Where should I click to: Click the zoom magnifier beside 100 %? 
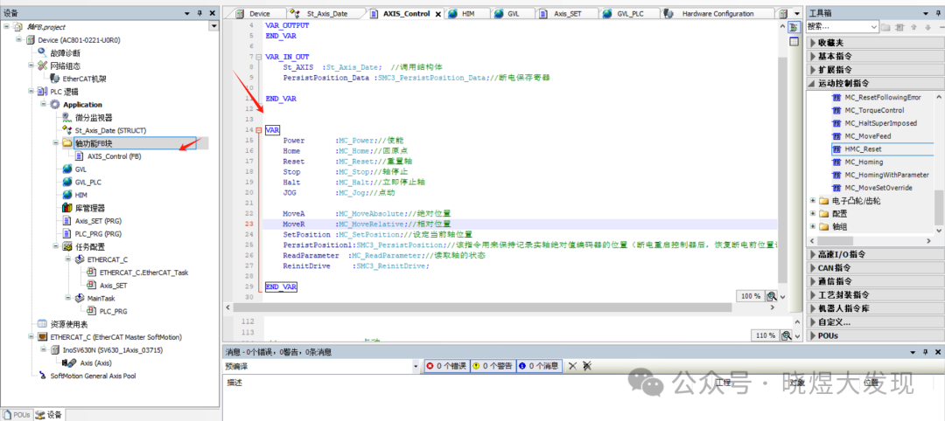(771, 296)
